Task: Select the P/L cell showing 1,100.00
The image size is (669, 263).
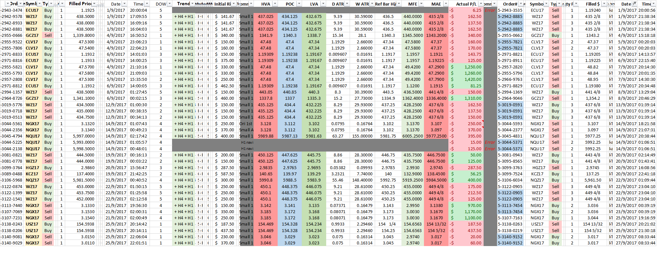Action: pyautogui.click(x=466, y=218)
